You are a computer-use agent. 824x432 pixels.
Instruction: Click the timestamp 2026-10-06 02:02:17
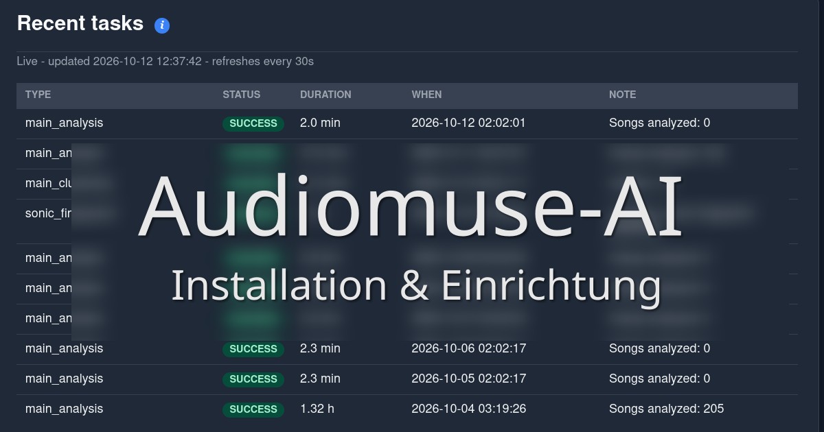(x=468, y=348)
